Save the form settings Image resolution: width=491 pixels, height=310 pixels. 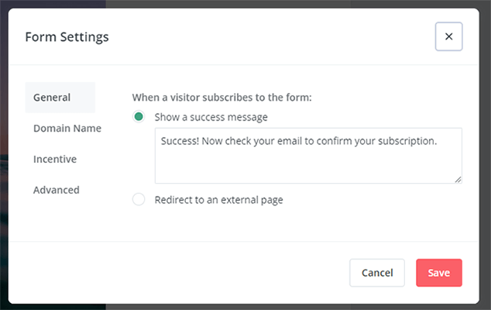(x=439, y=273)
